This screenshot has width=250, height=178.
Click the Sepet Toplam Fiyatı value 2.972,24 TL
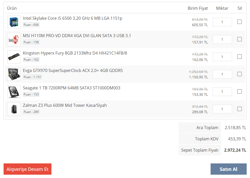tap(235, 150)
